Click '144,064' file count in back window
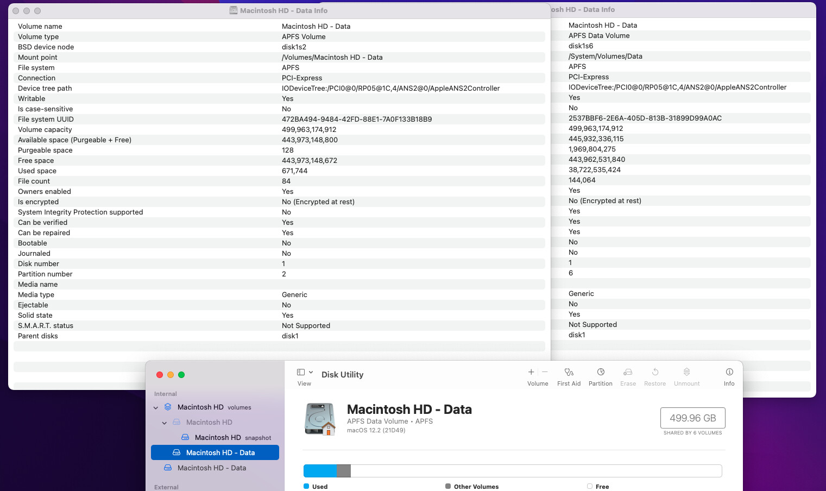The image size is (826, 491). [x=582, y=180]
